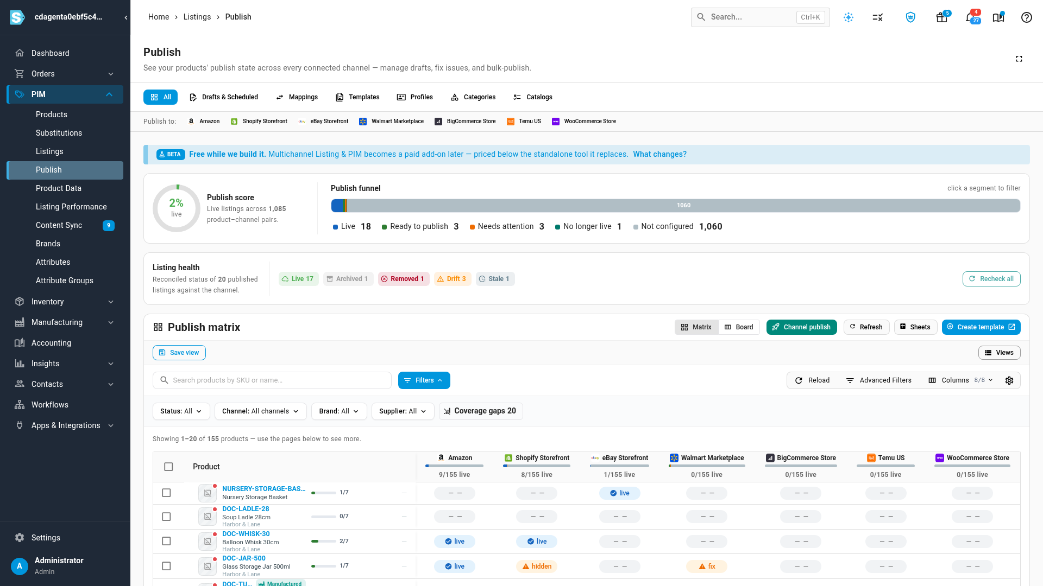The width and height of the screenshot is (1043, 586).
Task: Select the DOC-WHISK-30 row checkbox
Action: point(166,541)
